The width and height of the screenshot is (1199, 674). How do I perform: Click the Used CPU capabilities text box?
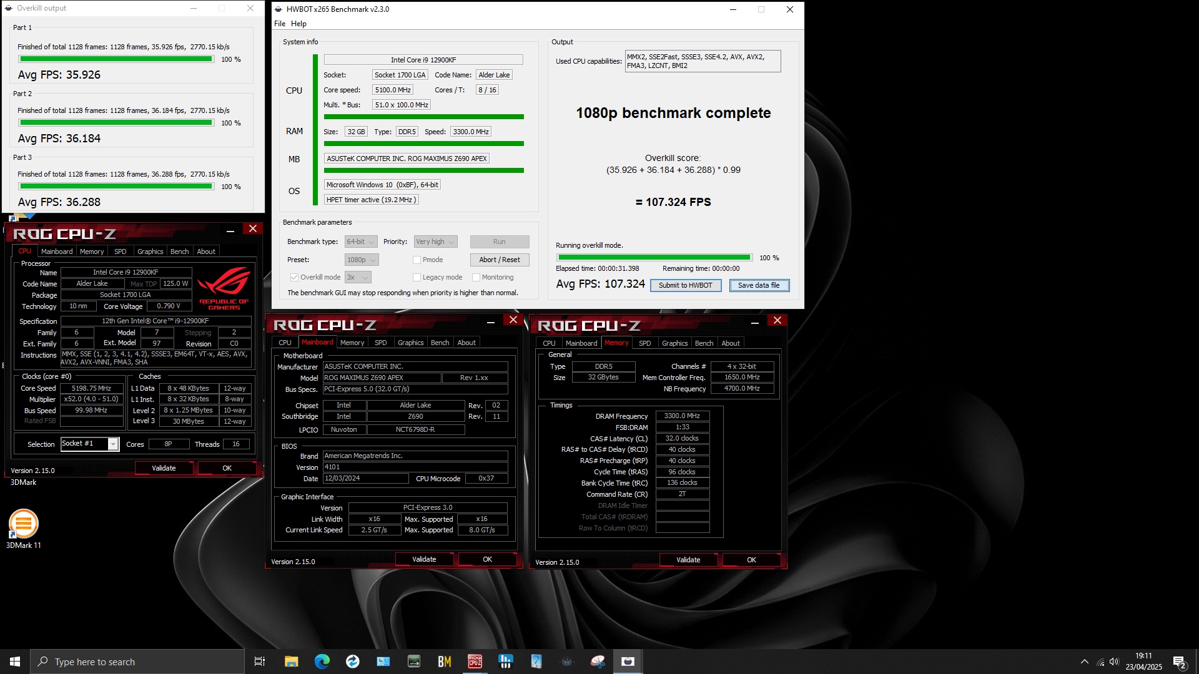703,61
